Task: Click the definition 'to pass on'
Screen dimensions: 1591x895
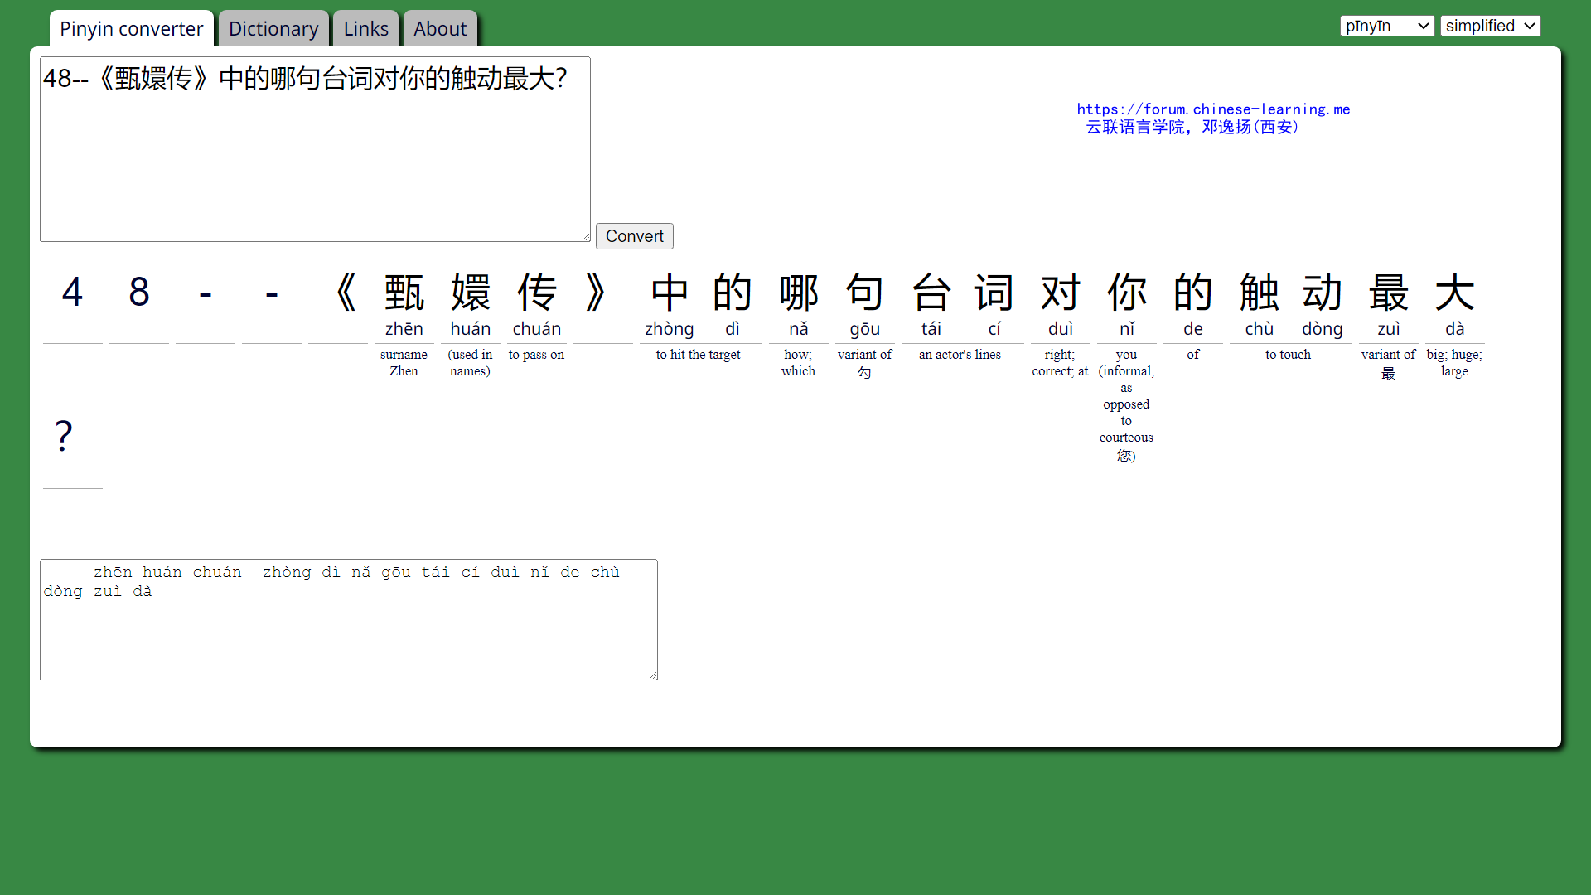Action: coord(536,355)
